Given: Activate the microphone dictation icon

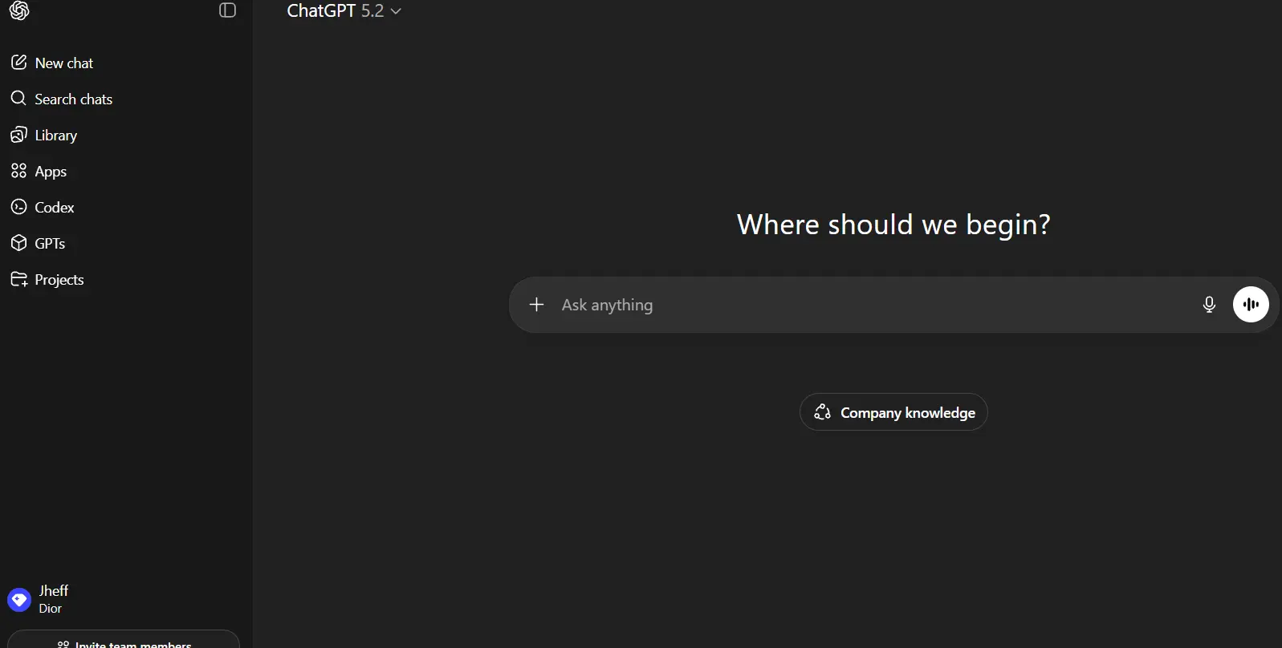Looking at the screenshot, I should coord(1209,305).
